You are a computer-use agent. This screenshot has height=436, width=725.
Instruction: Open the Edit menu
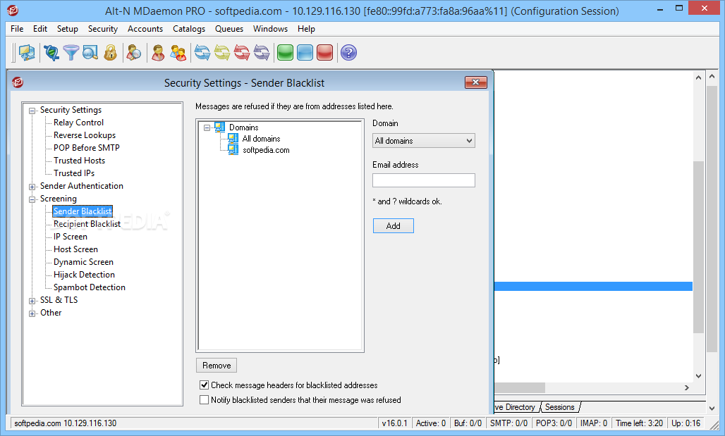click(x=40, y=29)
